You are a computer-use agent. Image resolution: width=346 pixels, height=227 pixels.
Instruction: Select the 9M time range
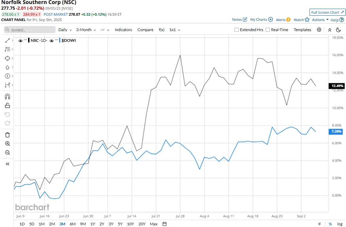[83, 224]
